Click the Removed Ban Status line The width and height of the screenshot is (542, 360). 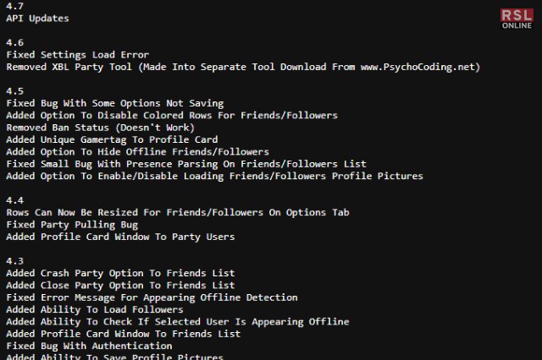[x=100, y=128]
